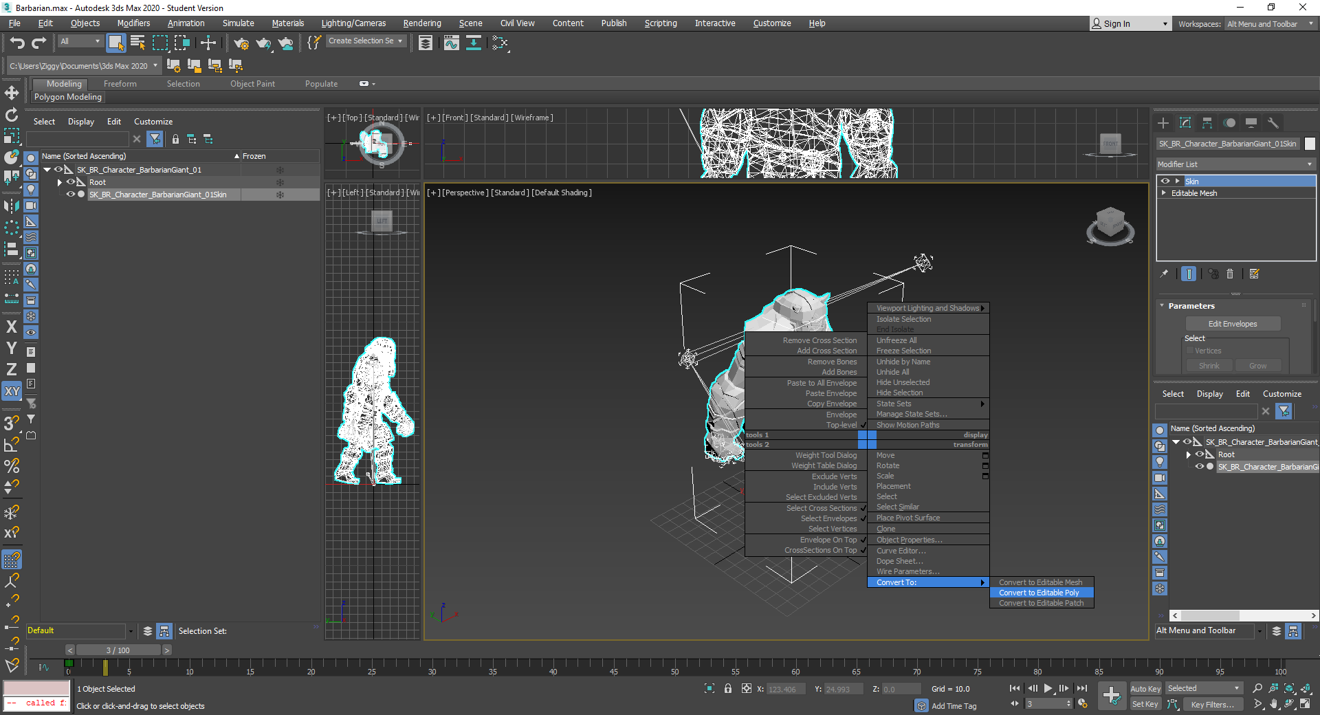The width and height of the screenshot is (1320, 715).
Task: Open the Rendering menu
Action: coord(422,23)
